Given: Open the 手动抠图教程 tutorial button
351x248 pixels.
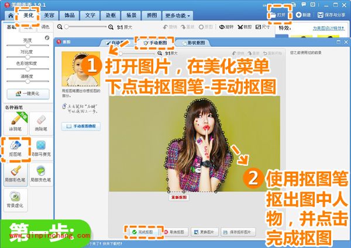Looking at the screenshot, I should pyautogui.click(x=81, y=127).
